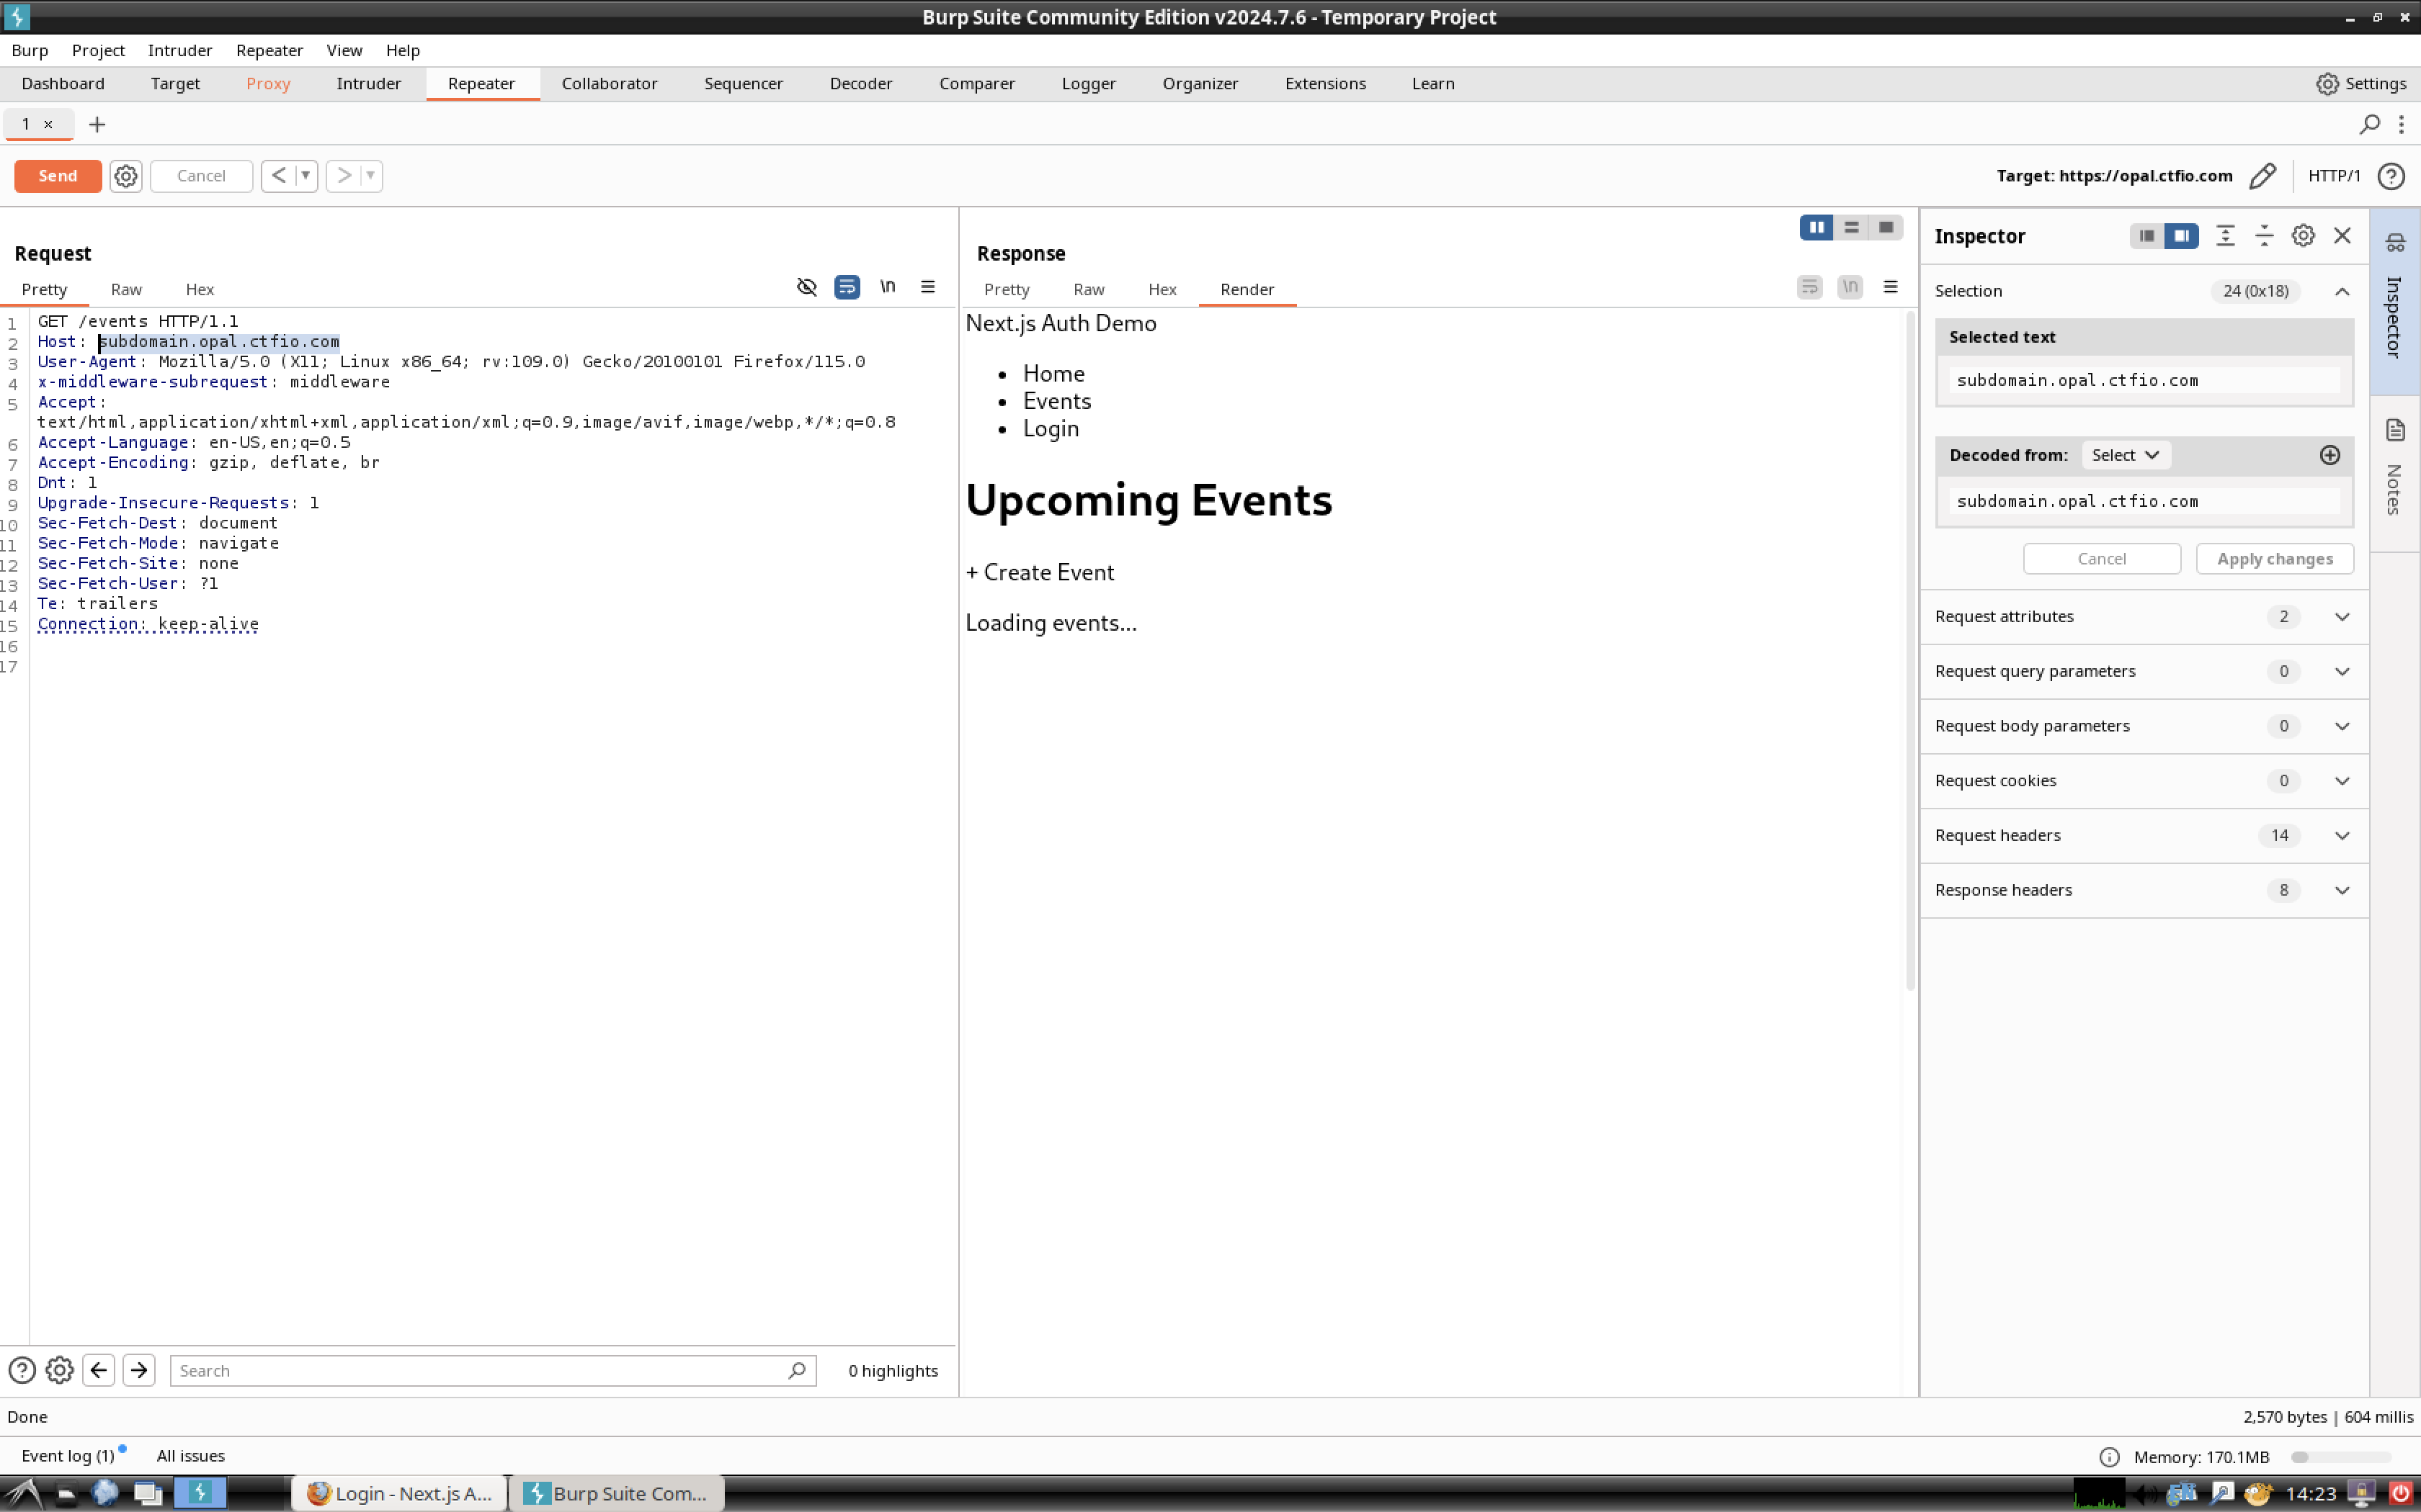The image size is (2421, 1512).
Task: Jump to previous search match
Action: [99, 1370]
